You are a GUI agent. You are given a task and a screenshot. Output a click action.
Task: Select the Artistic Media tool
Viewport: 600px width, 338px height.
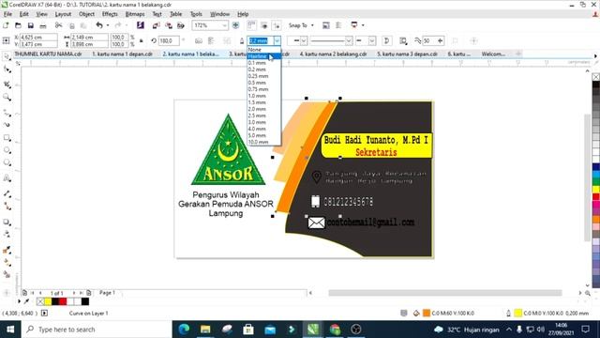pos(7,125)
